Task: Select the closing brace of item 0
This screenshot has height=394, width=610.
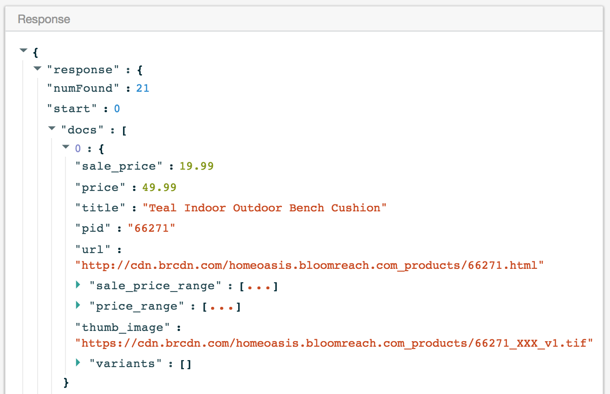Action: [x=66, y=382]
